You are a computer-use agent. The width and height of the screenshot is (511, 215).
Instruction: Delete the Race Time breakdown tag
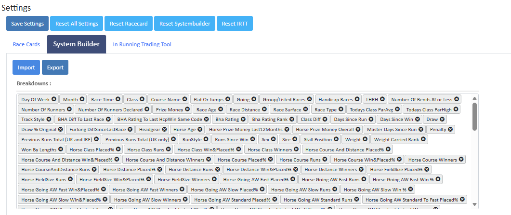[x=118, y=99]
